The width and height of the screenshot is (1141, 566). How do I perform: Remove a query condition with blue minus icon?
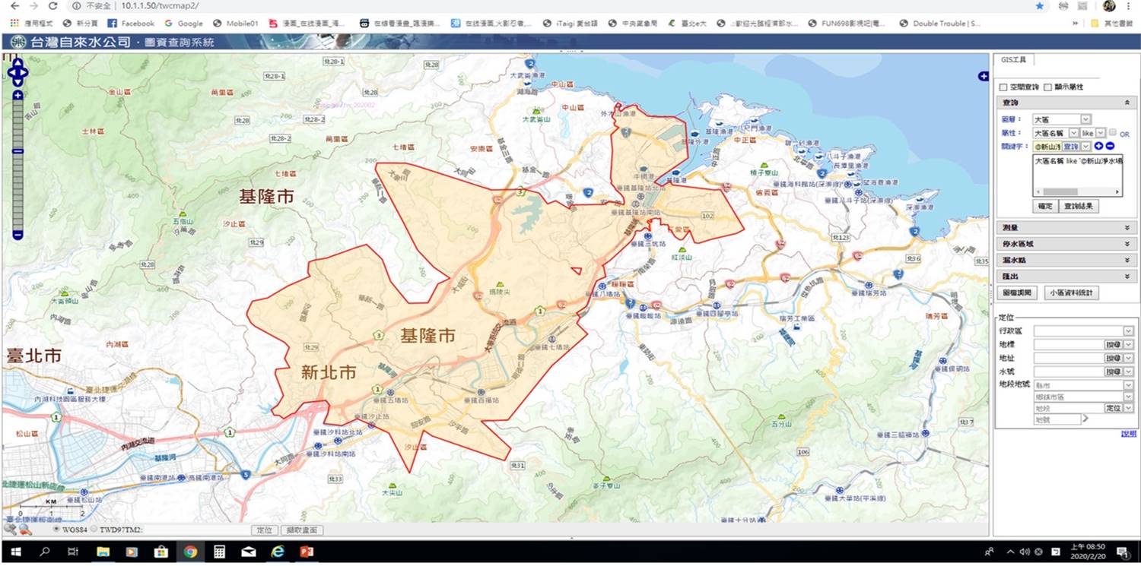pyautogui.click(x=1110, y=146)
